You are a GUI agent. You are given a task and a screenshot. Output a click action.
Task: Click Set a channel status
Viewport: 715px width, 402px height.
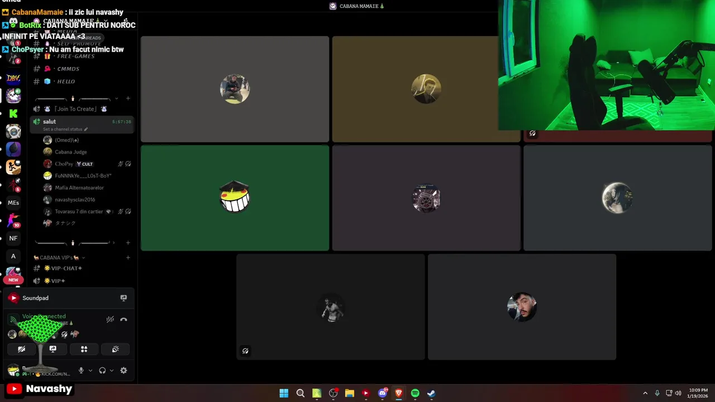[63, 129]
